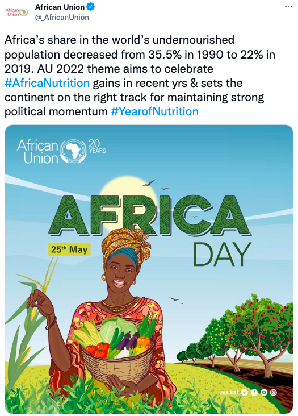Click the au.int website text
This screenshot has width=298, height=416.
click(x=229, y=392)
